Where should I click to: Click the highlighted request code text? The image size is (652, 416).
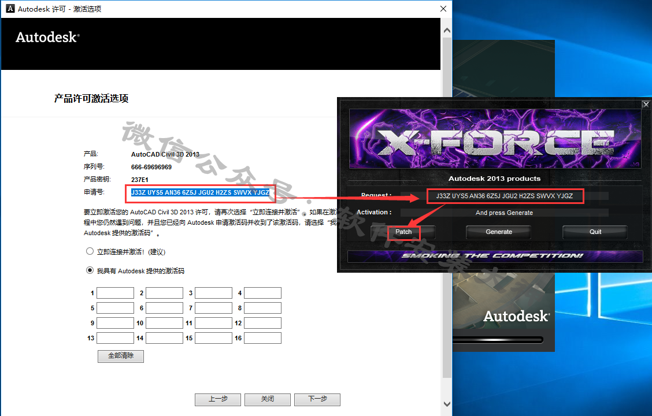(200, 192)
